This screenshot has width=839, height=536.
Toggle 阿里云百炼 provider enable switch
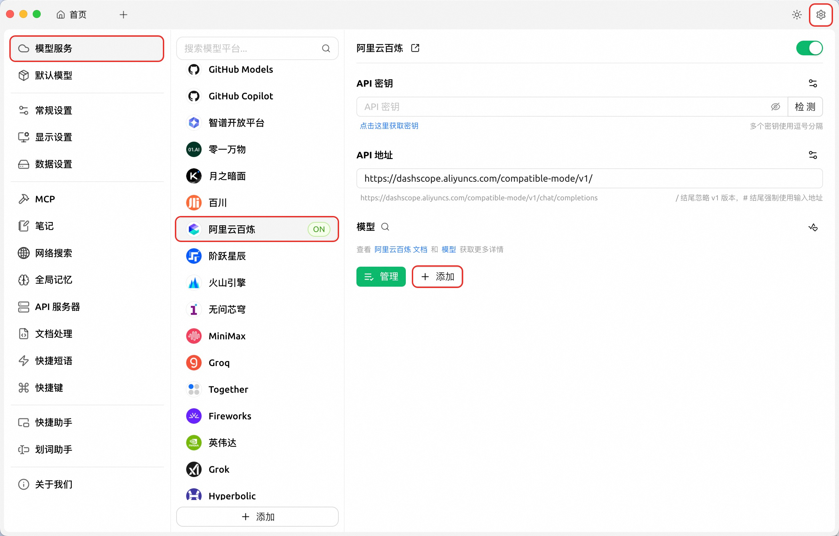click(x=809, y=48)
